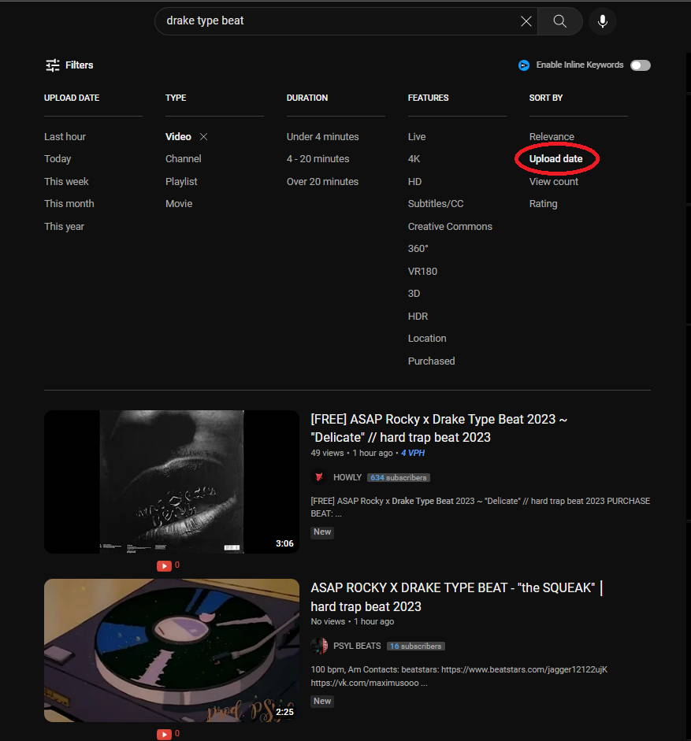Click the 16 subscribers badge

point(416,646)
